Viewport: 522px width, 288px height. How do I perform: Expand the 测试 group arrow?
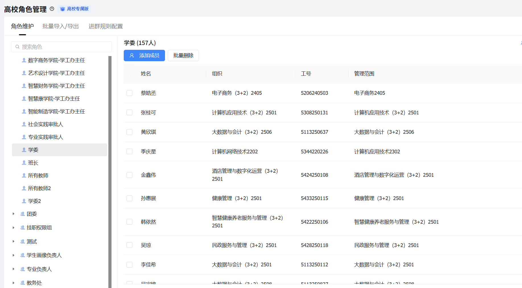tap(13, 241)
